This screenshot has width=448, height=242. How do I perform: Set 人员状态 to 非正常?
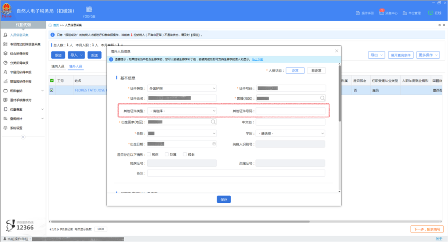click(x=316, y=70)
